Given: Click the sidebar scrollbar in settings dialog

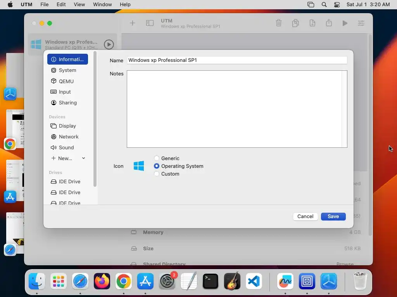Looking at the screenshot, I should pos(95,119).
